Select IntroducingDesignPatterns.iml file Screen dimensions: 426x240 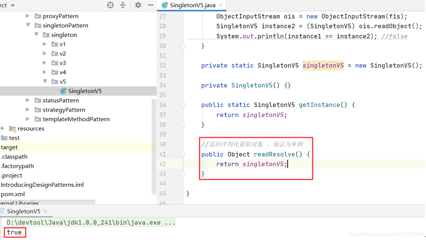[x=42, y=185]
